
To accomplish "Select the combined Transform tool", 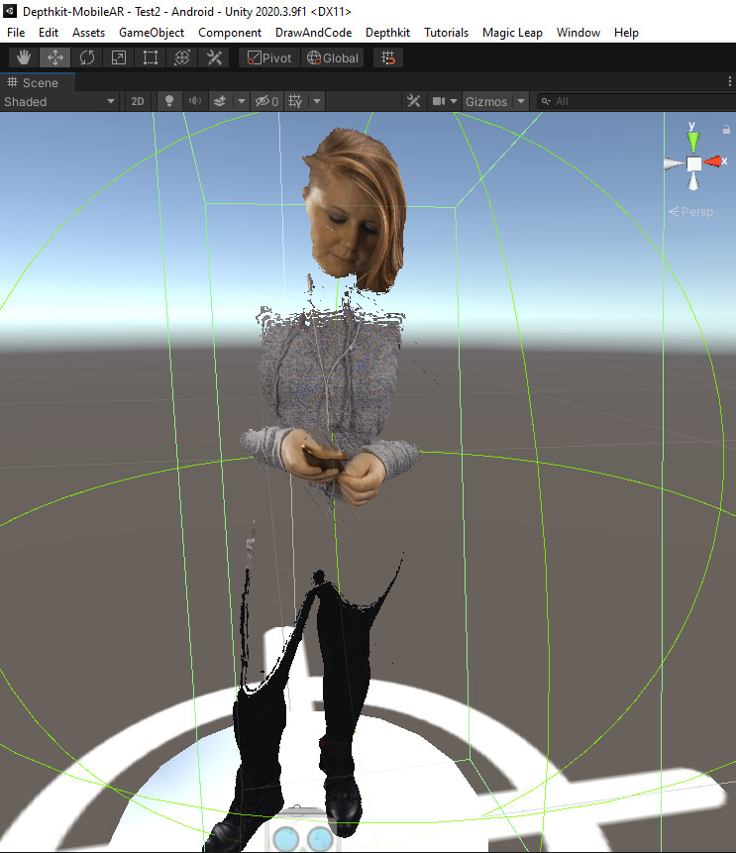I will 182,58.
